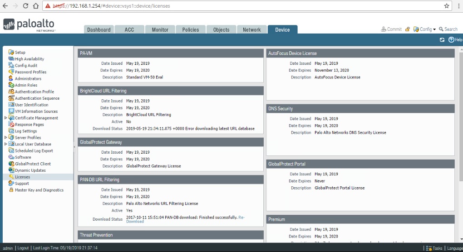Viewport: 463px width, 252px height.
Task: Click the admin user link
Action: [x=8, y=248]
